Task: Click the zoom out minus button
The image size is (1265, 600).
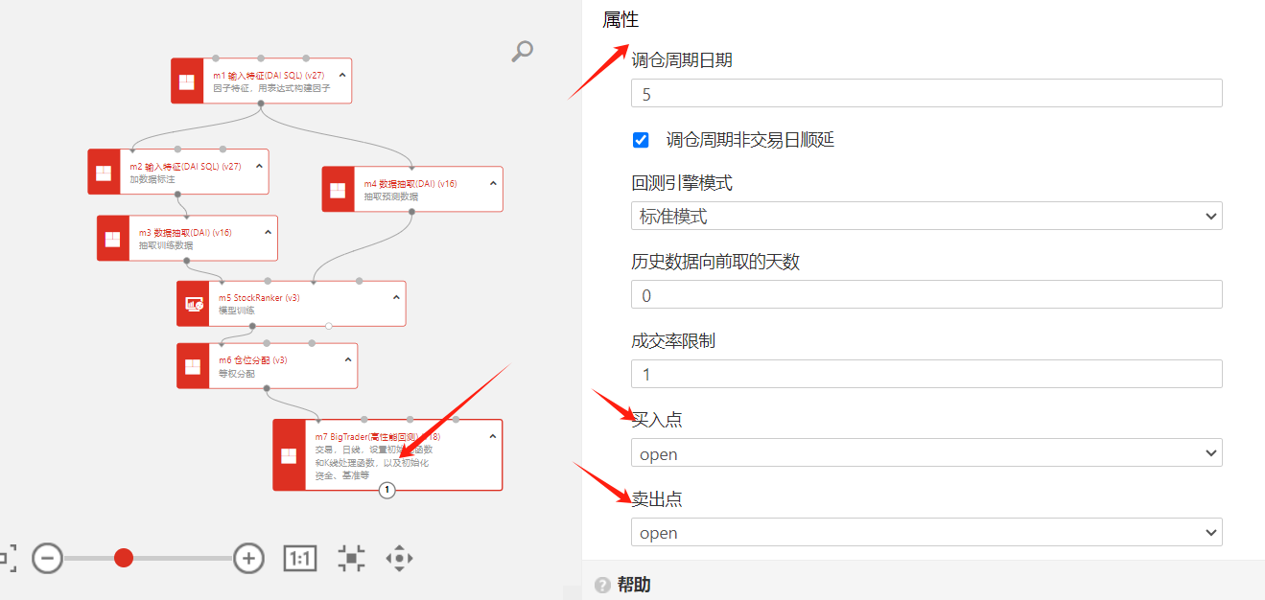Action: coord(48,558)
